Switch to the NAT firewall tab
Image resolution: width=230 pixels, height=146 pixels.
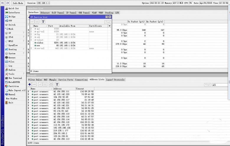pos(46,80)
